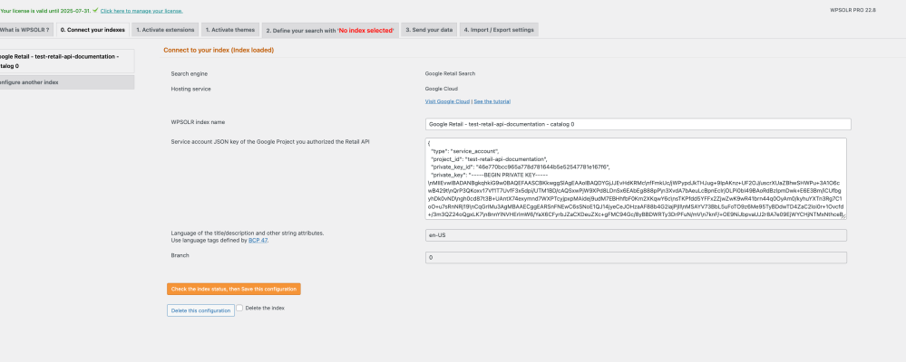This screenshot has width=906, height=362.
Task: Click 'Delete this configuration' button
Action: point(200,310)
